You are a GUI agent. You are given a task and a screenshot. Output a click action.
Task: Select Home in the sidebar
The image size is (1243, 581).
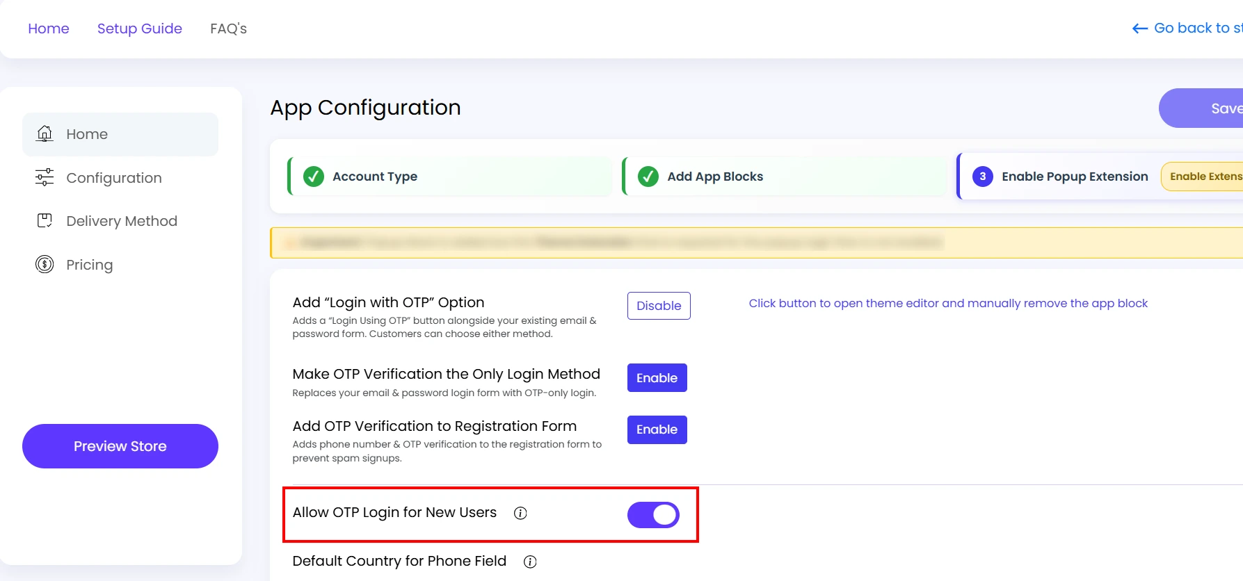pos(86,134)
